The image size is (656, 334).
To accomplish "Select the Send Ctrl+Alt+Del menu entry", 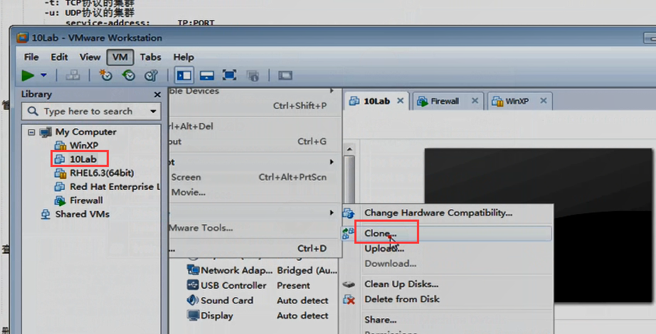I will click(x=255, y=126).
